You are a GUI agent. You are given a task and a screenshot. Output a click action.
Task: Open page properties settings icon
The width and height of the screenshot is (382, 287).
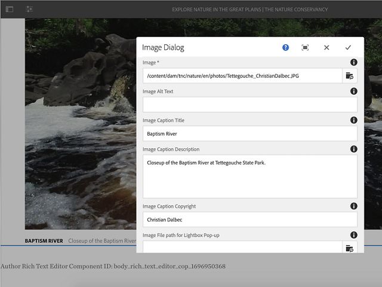(x=30, y=10)
